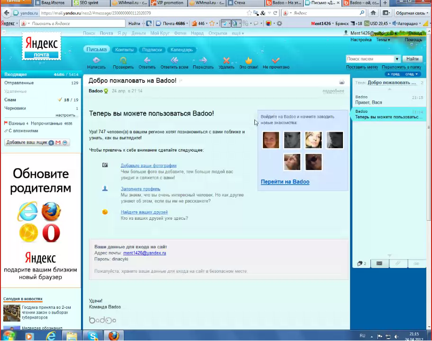Screen dimensions: 432x341
Task: Click the back navigation arrow
Action: pos(7,13)
